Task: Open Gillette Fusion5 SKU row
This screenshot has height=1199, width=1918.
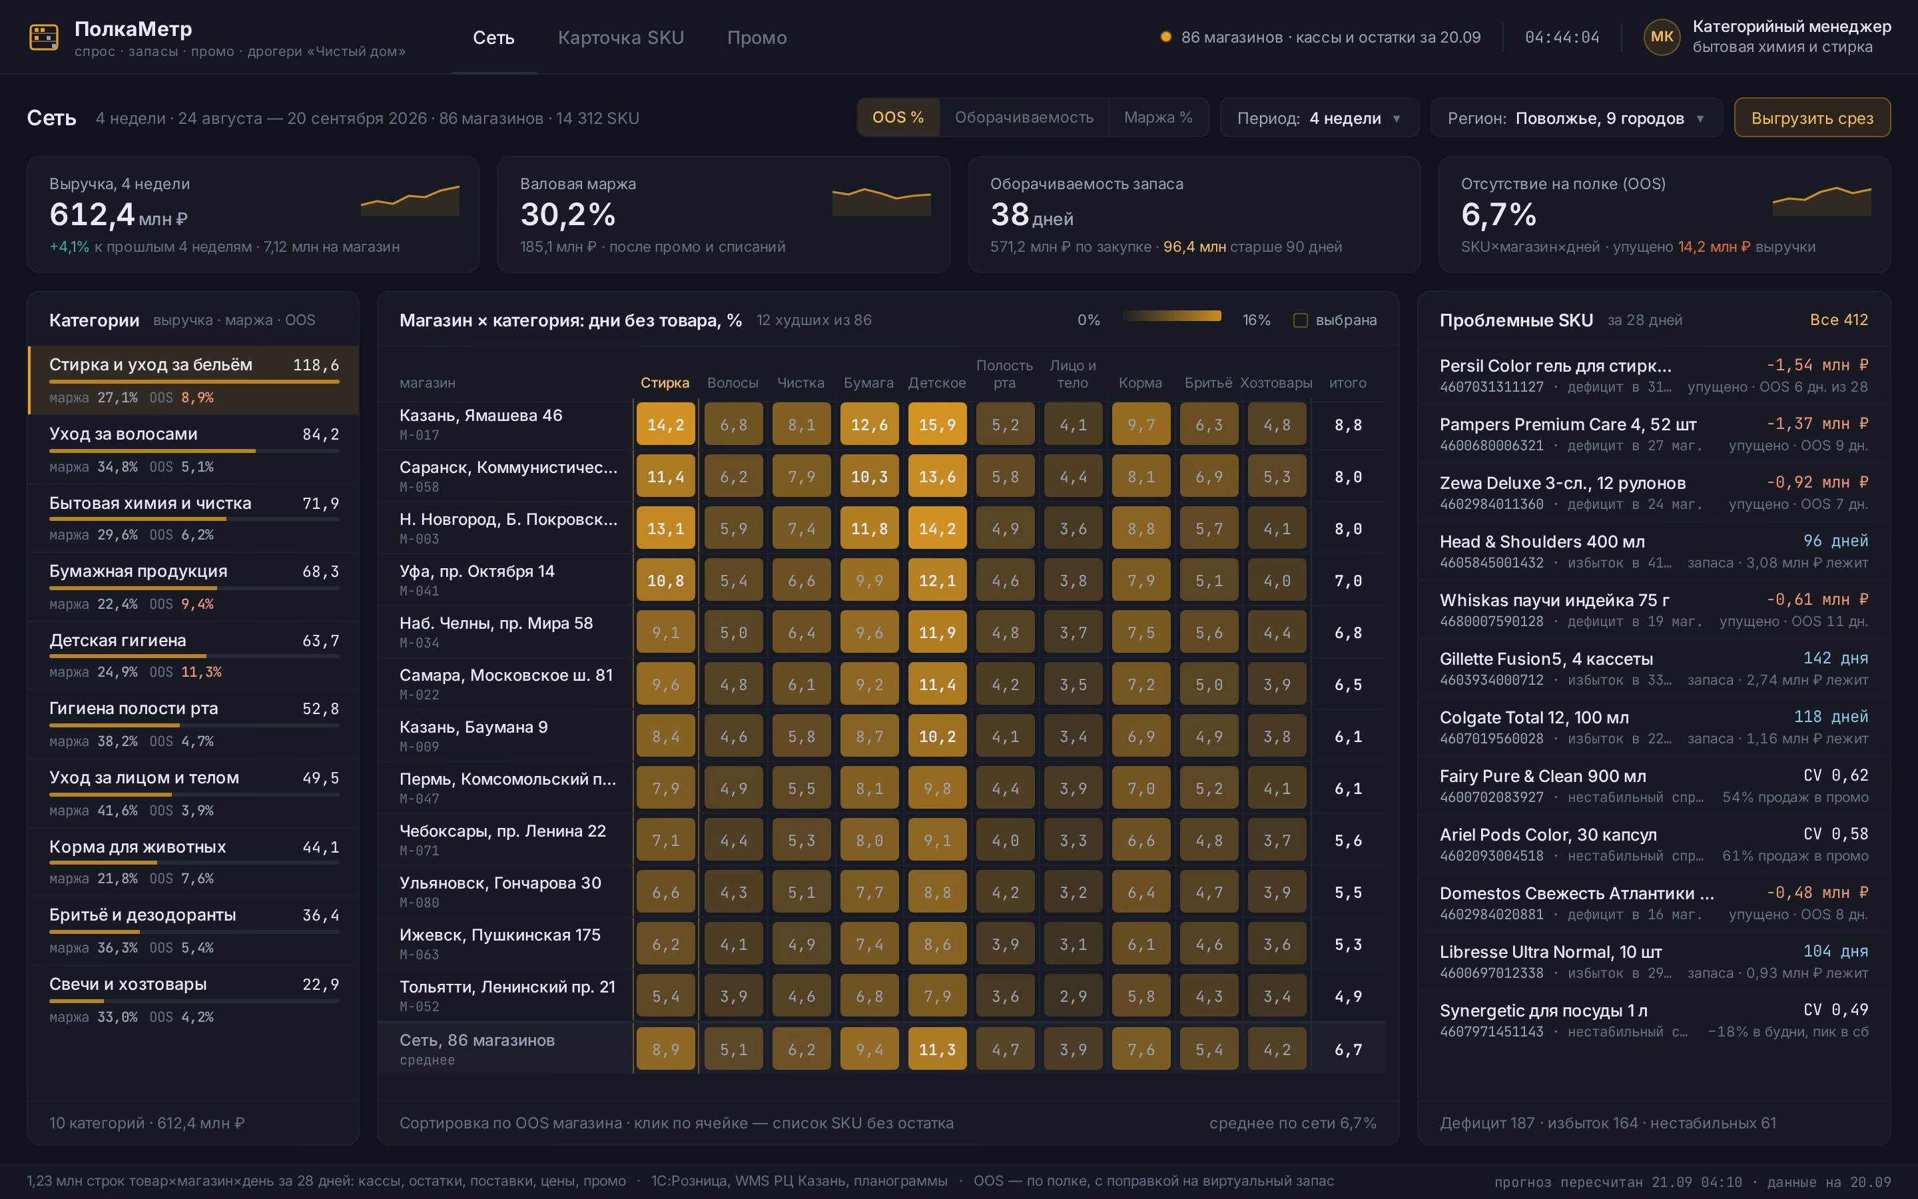Action: [x=1654, y=669]
